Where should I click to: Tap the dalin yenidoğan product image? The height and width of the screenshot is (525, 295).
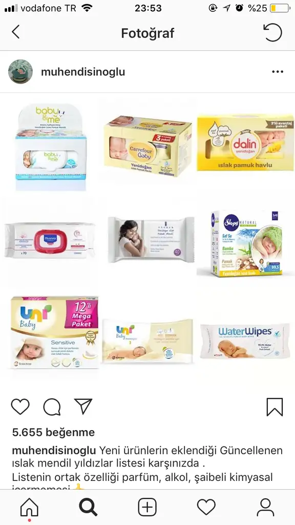click(245, 143)
